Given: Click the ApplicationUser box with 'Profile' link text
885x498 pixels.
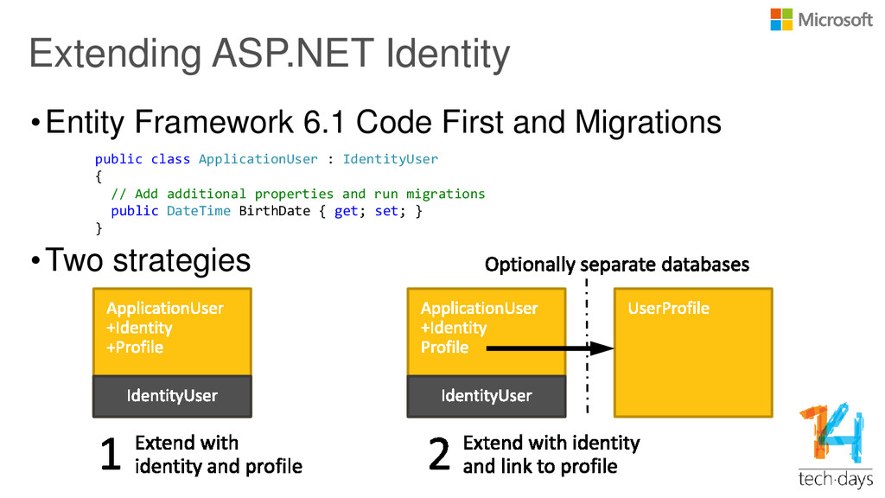Looking at the screenshot, I should tap(487, 331).
